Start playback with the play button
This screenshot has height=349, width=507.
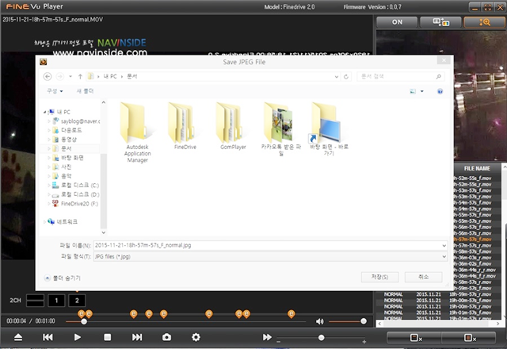coord(78,337)
